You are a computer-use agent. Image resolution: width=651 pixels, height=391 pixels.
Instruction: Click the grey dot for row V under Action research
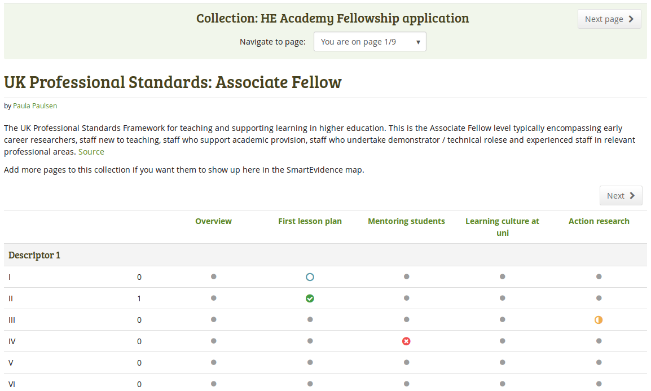pos(599,362)
